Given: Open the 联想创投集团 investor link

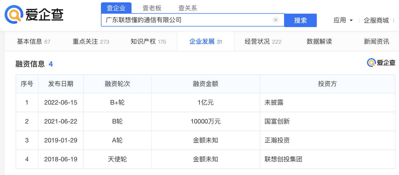Looking at the screenshot, I should (283, 159).
